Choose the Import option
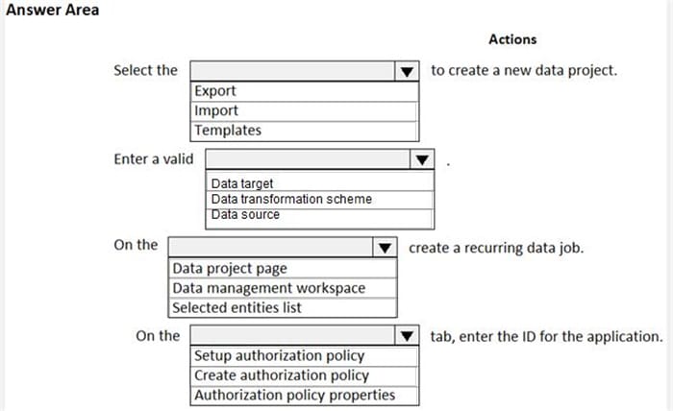 coord(216,110)
